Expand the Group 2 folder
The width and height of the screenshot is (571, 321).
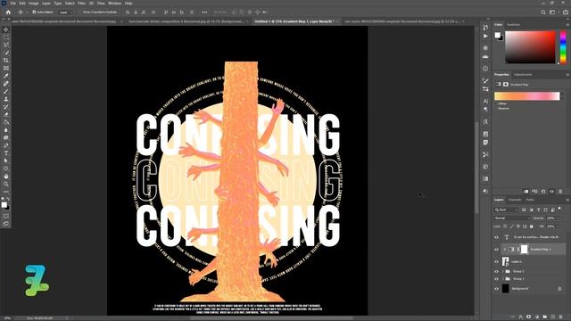[502, 271]
